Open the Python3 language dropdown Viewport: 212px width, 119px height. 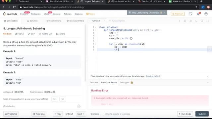[x=97, y=21]
